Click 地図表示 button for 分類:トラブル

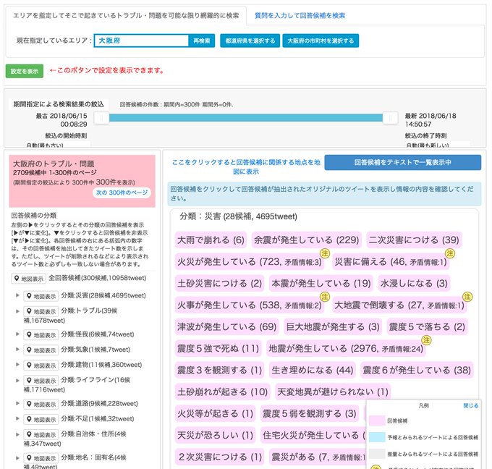[x=41, y=311]
